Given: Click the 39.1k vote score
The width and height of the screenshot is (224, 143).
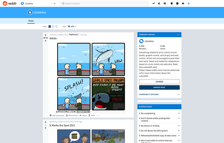Looking at the screenshot, I should tap(45, 38).
